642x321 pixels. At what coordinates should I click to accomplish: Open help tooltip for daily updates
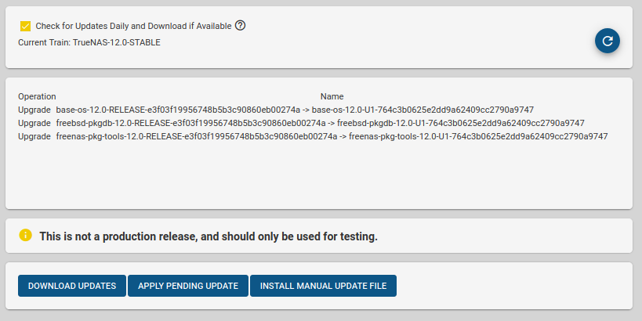(x=241, y=25)
